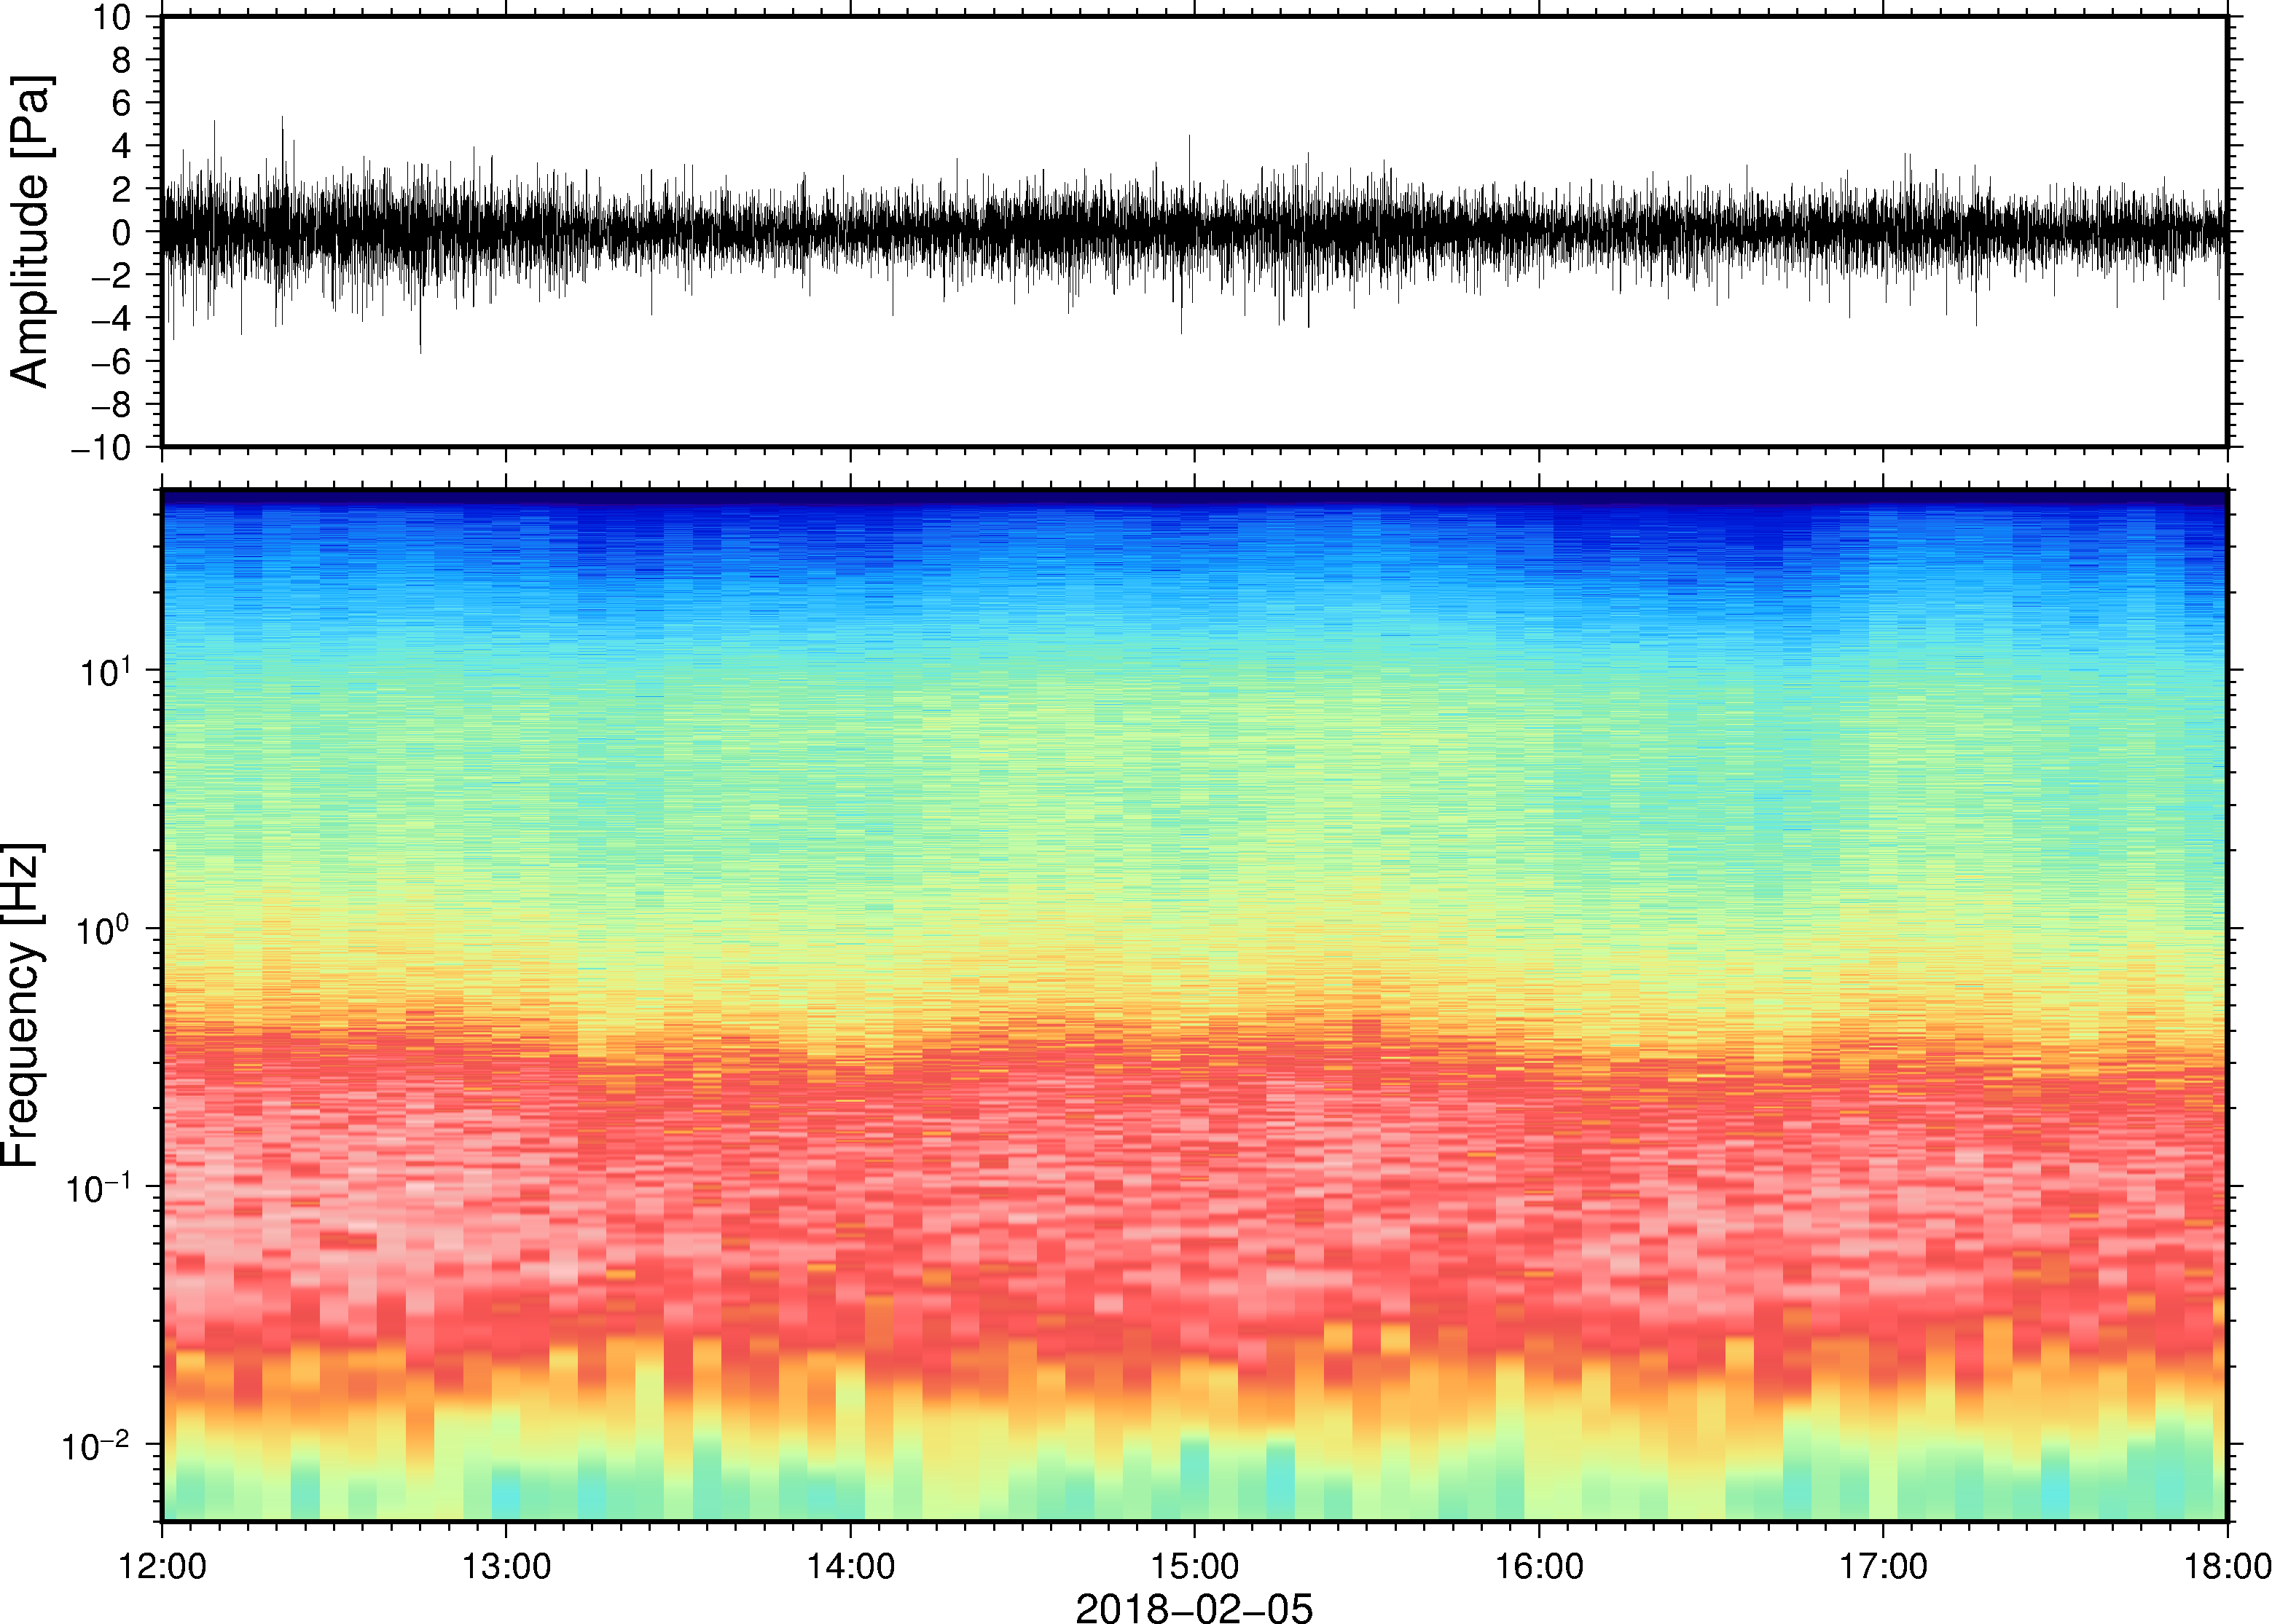Click the 16:00 time axis label
Screen dimensions: 2272x1624
click(1539, 1566)
